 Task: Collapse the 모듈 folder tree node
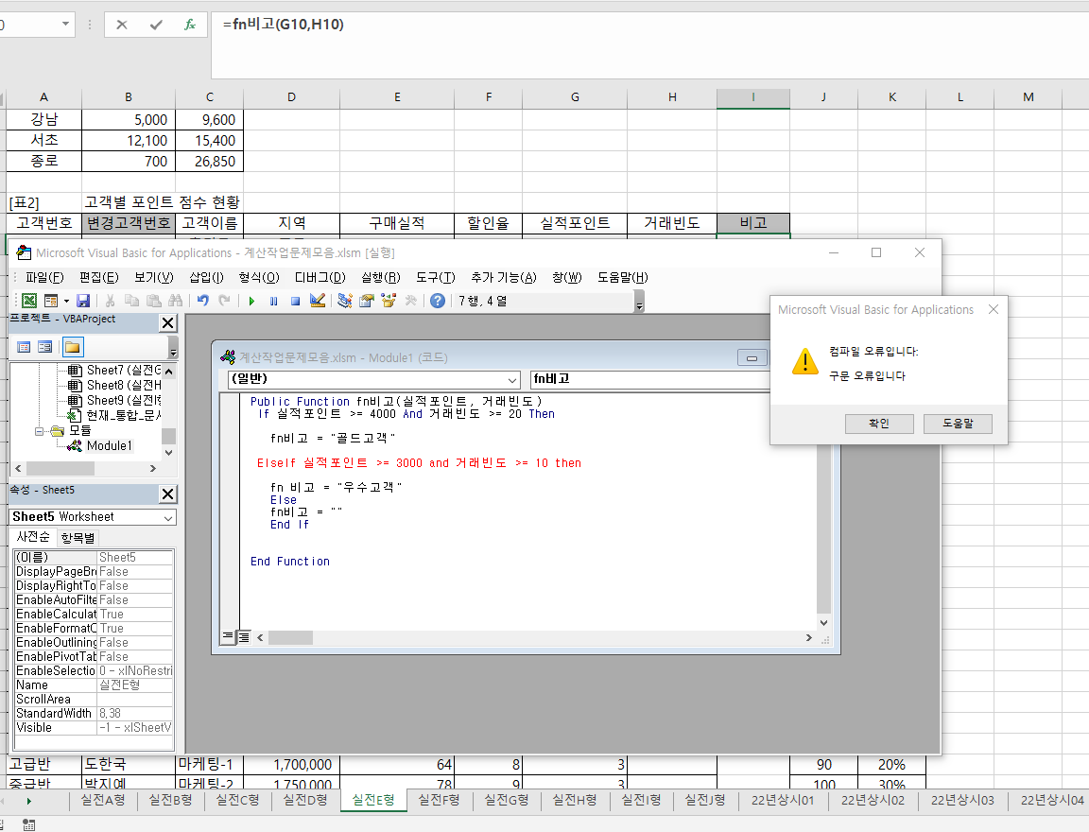(41, 430)
